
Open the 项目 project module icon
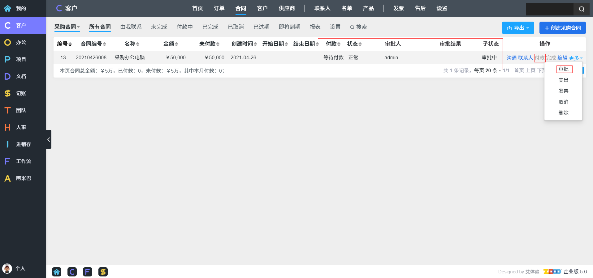[8, 59]
